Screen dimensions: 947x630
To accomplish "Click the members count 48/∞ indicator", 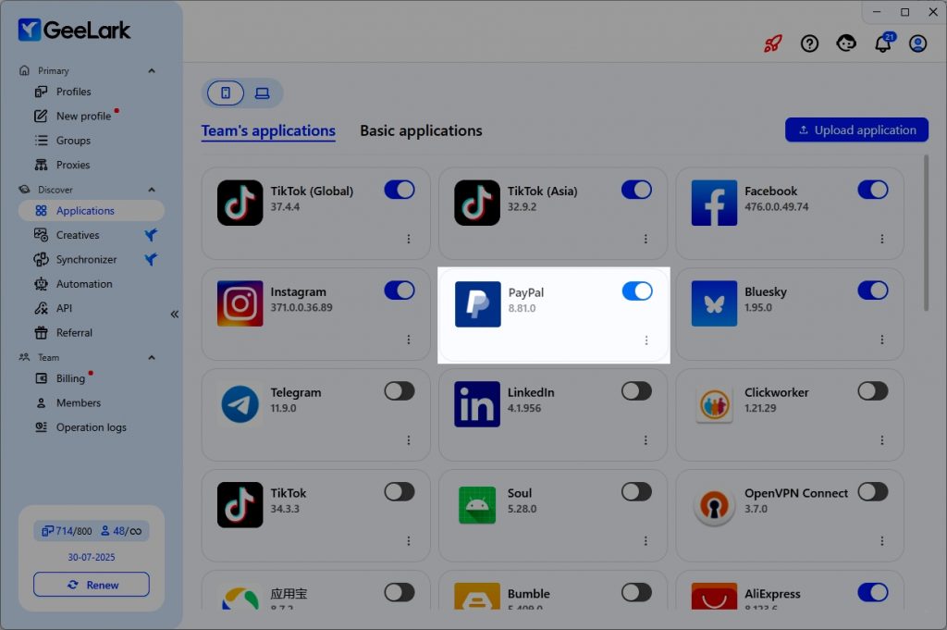I will tap(121, 531).
